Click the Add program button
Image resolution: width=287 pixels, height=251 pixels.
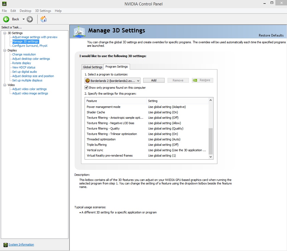tap(154, 80)
